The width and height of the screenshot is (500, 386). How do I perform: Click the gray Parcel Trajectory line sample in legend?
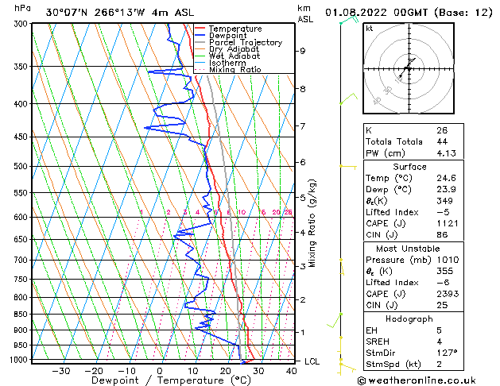click(200, 42)
